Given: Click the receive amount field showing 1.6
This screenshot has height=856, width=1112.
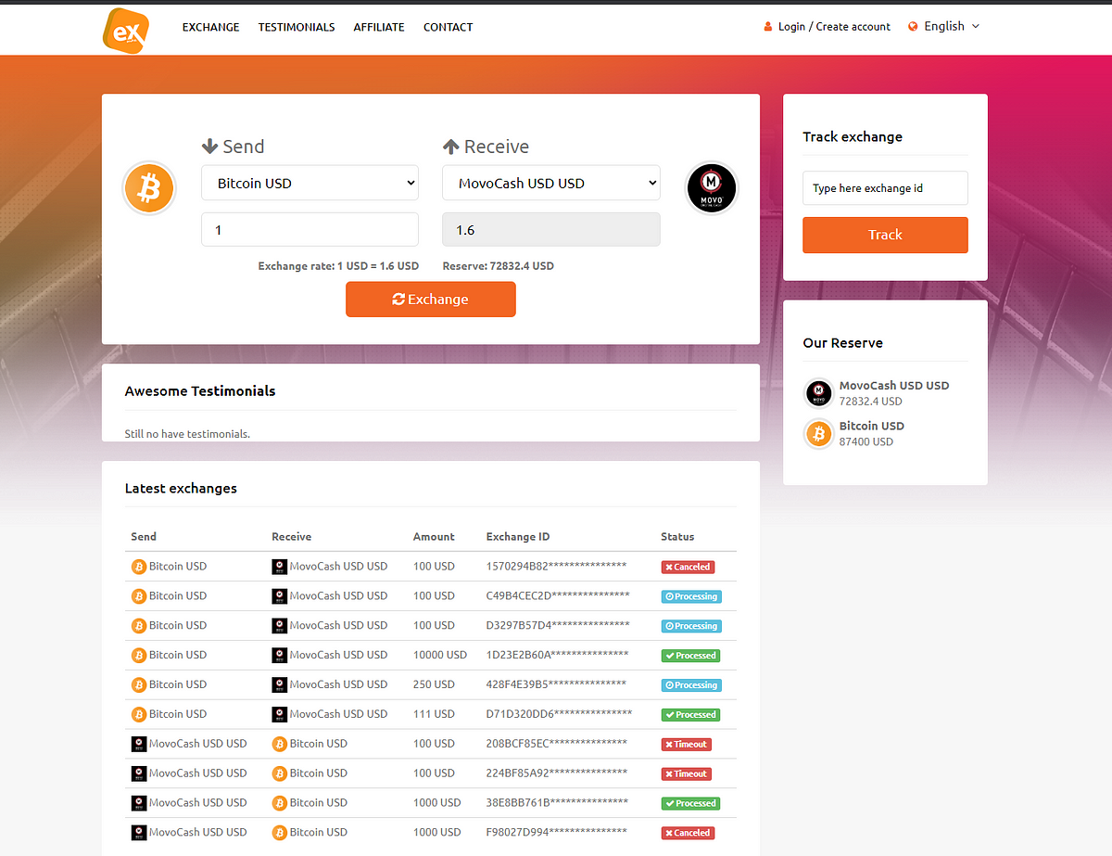Looking at the screenshot, I should tap(551, 229).
